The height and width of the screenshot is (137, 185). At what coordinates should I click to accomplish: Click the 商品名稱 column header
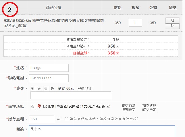point(53,7)
